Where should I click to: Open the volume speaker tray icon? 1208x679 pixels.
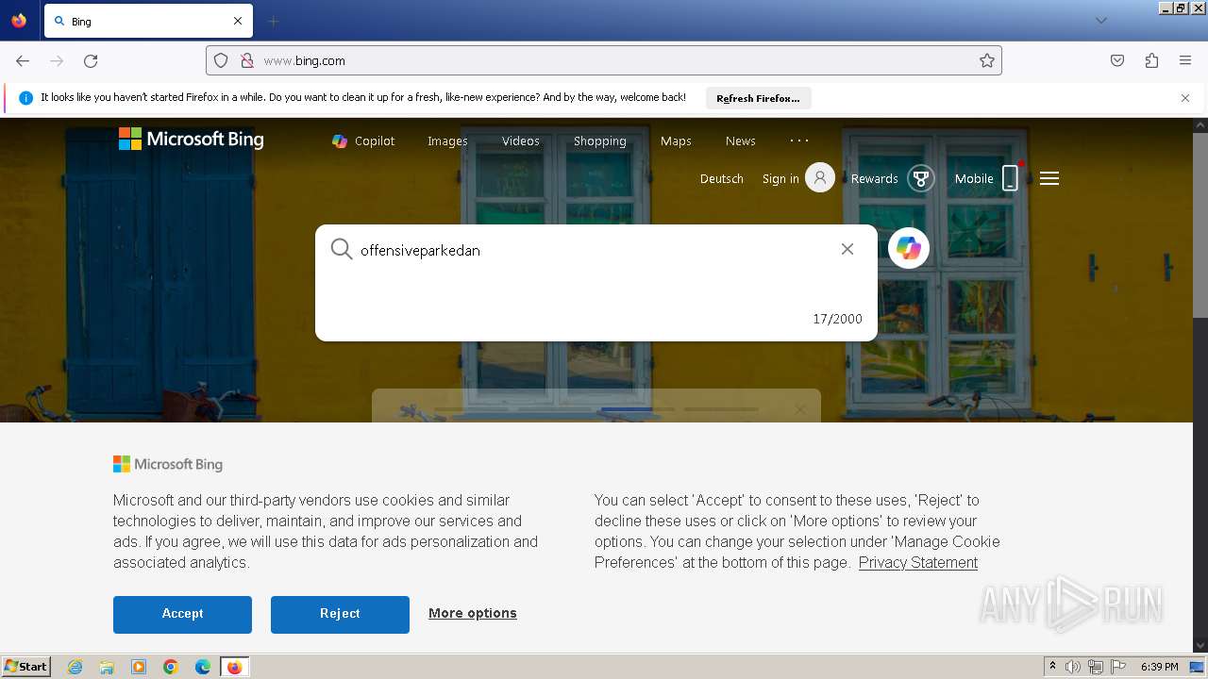(x=1073, y=667)
